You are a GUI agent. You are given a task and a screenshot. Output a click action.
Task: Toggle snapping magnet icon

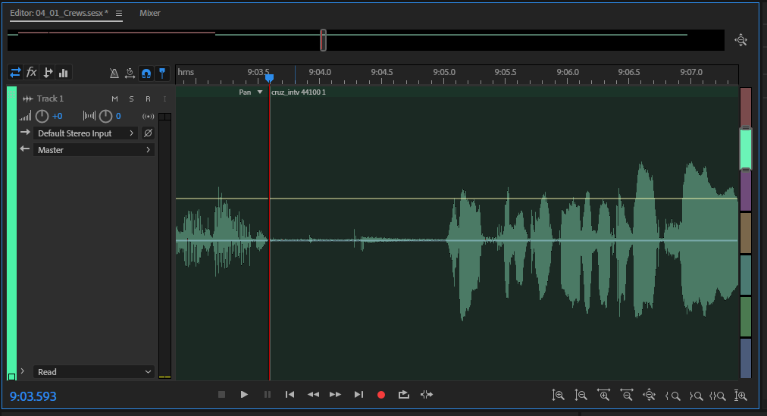click(x=146, y=74)
